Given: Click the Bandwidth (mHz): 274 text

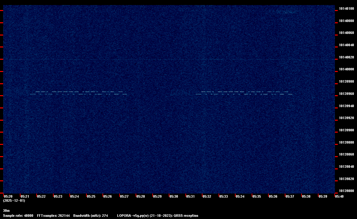Looking at the screenshot, I should point(91,216).
